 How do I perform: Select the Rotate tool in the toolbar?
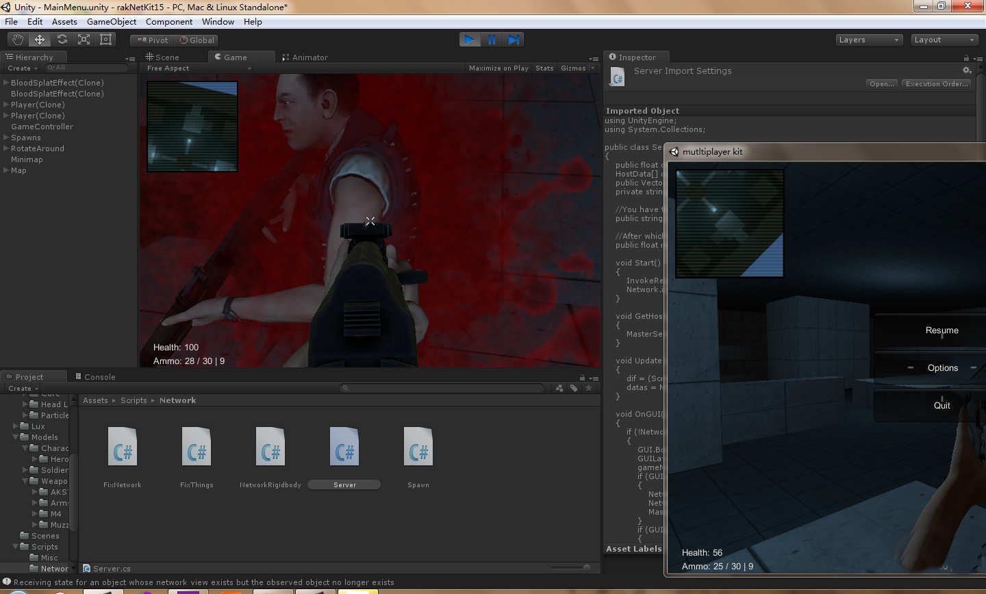(x=62, y=40)
